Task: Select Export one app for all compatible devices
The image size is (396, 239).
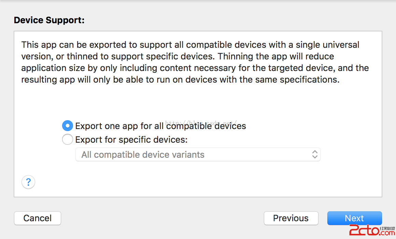Action: (x=68, y=126)
